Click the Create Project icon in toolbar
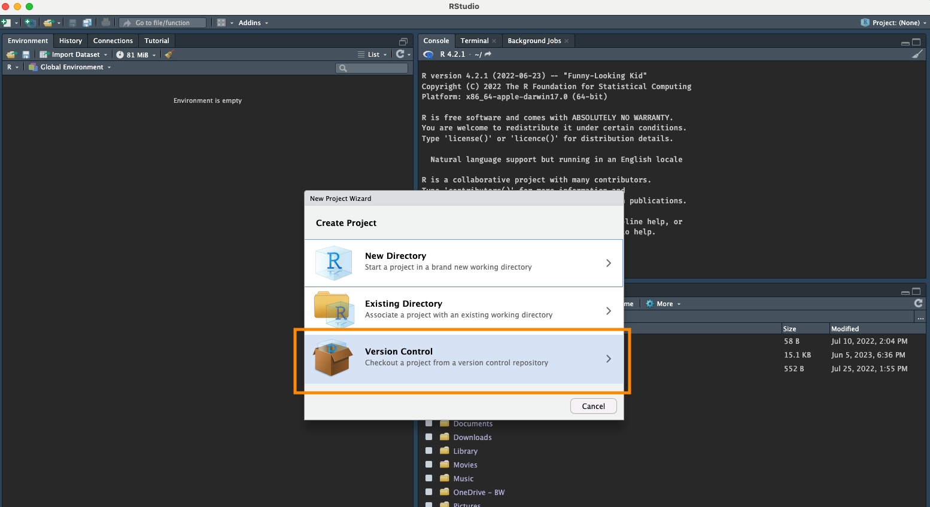Screen dimensions: 930x507 (x=30, y=23)
